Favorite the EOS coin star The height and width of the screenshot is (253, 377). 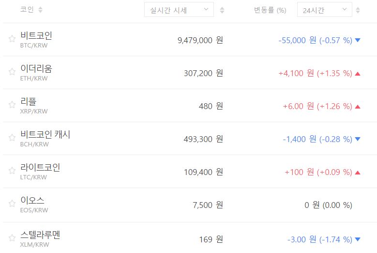point(12,204)
